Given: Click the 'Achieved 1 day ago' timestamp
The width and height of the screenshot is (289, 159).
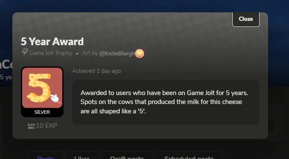Looking at the screenshot, I should (x=96, y=71).
